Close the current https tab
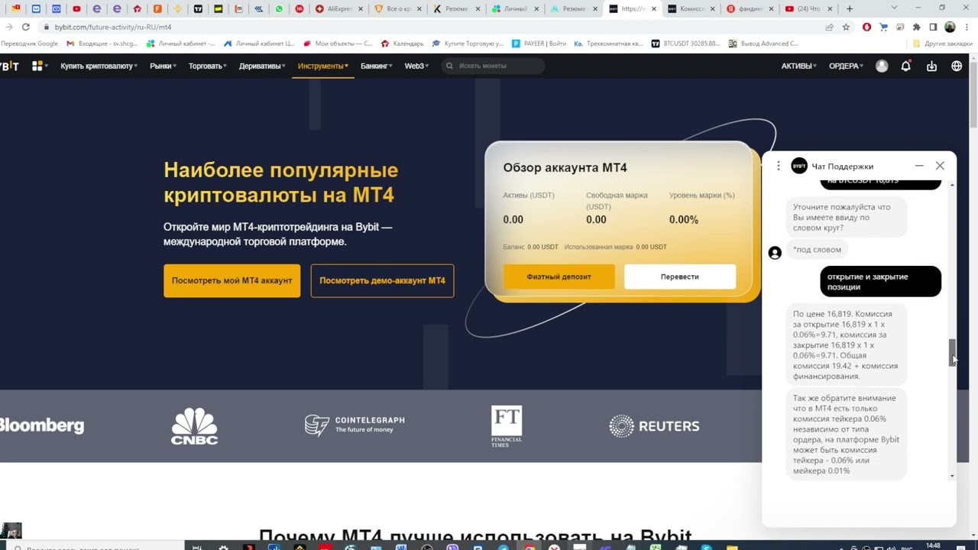Viewport: 978px width, 550px height. (654, 8)
